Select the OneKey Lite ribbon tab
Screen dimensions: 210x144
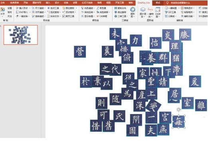pyautogui.click(x=144, y=3)
